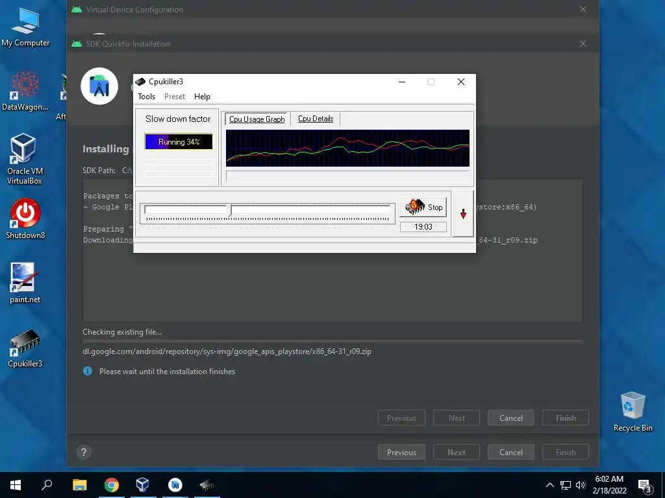
Task: Open My Computer desktop icon
Action: click(x=25, y=27)
